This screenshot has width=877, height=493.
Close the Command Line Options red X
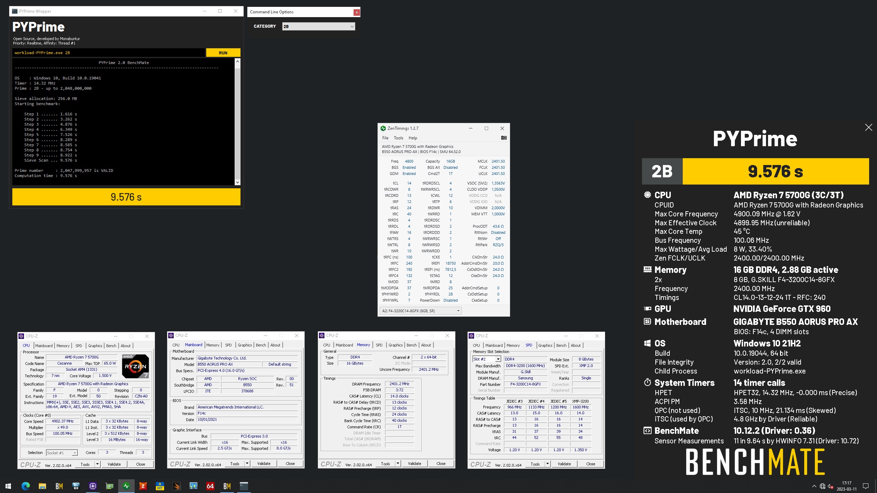coord(357,12)
